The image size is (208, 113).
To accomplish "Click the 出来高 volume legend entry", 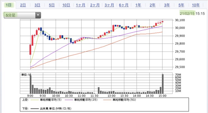I will [56, 109].
